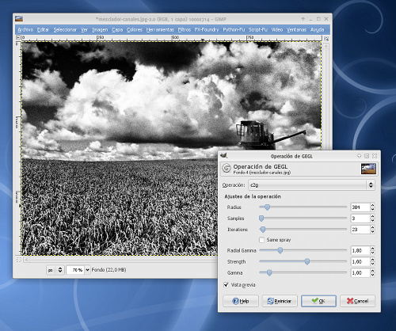Click the GEGL logo icon in dialog header
The width and height of the screenshot is (396, 331).
coord(227,168)
